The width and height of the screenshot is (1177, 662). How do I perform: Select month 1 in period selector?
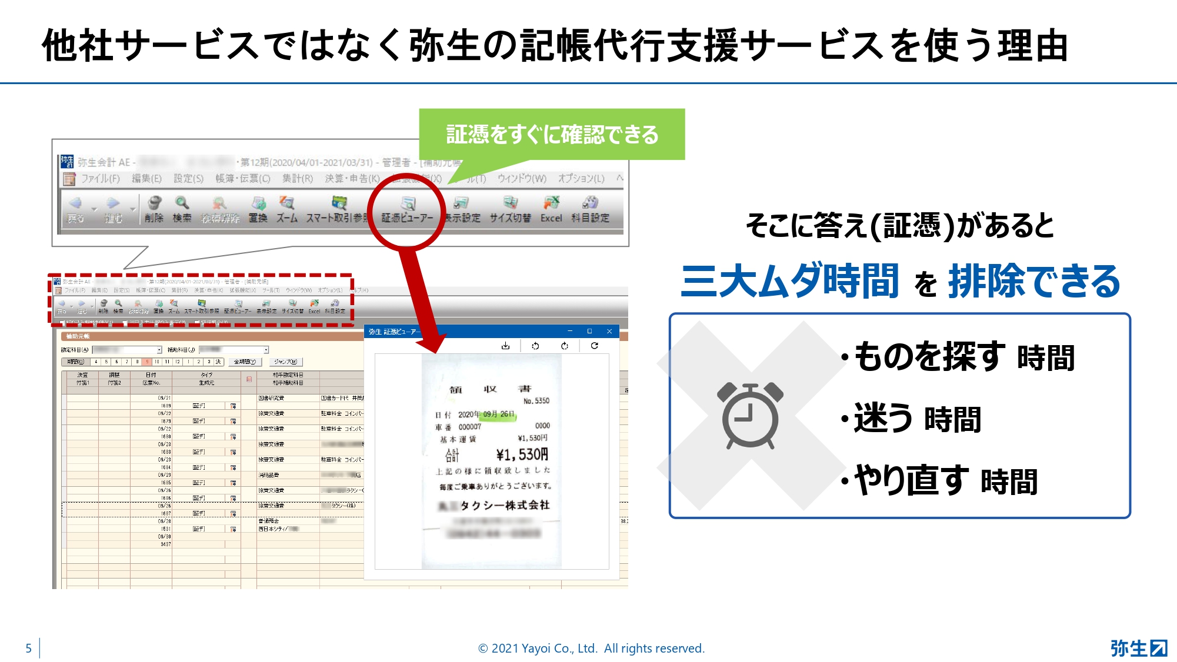click(188, 362)
